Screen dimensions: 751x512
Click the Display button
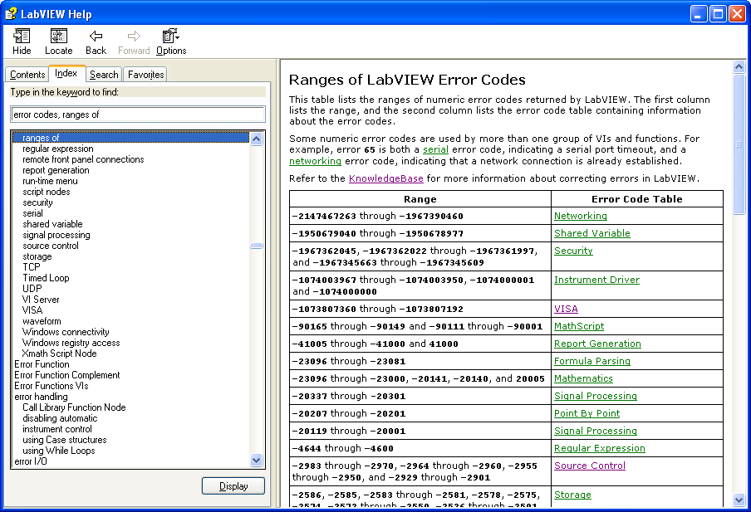233,486
